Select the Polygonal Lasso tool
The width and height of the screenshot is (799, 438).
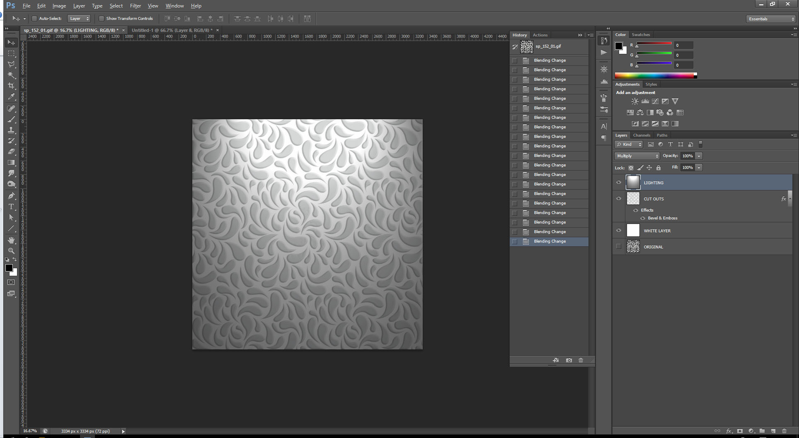11,64
